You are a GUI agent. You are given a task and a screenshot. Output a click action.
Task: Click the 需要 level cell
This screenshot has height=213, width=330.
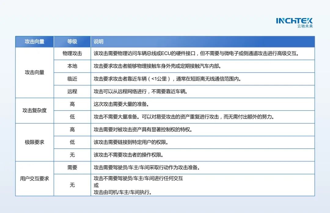[x=72, y=167]
